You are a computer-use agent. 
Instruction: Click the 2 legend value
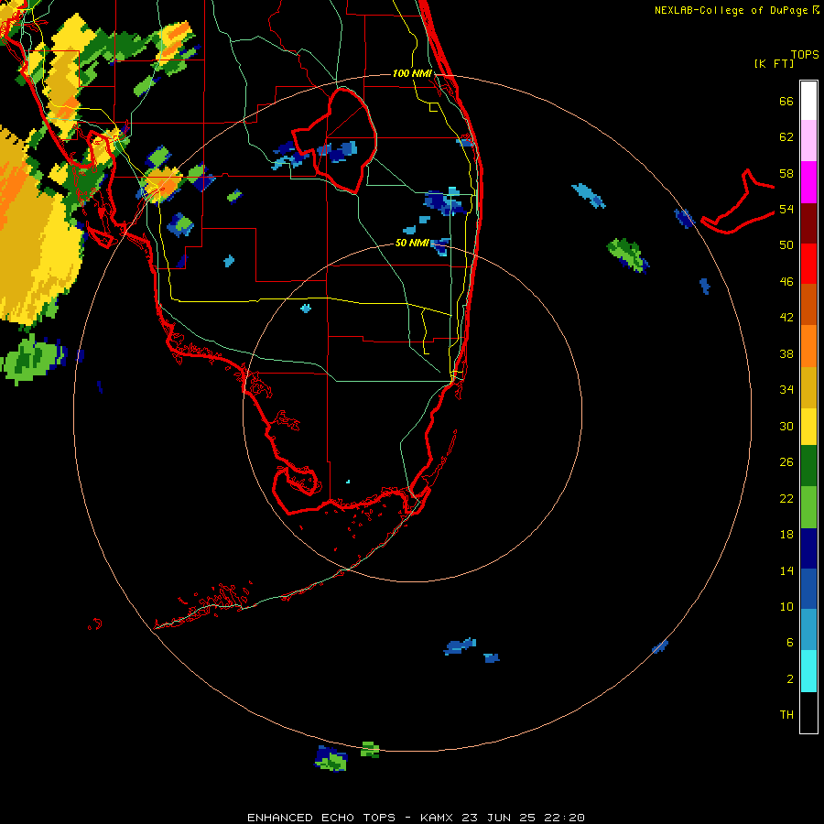(x=790, y=679)
